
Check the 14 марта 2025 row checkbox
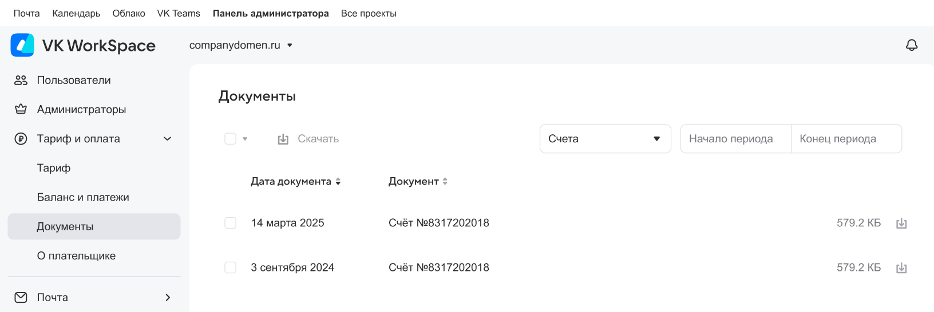pyautogui.click(x=231, y=223)
